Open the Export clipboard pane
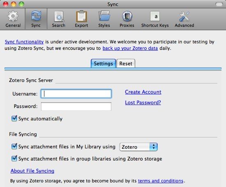 click(x=81, y=19)
